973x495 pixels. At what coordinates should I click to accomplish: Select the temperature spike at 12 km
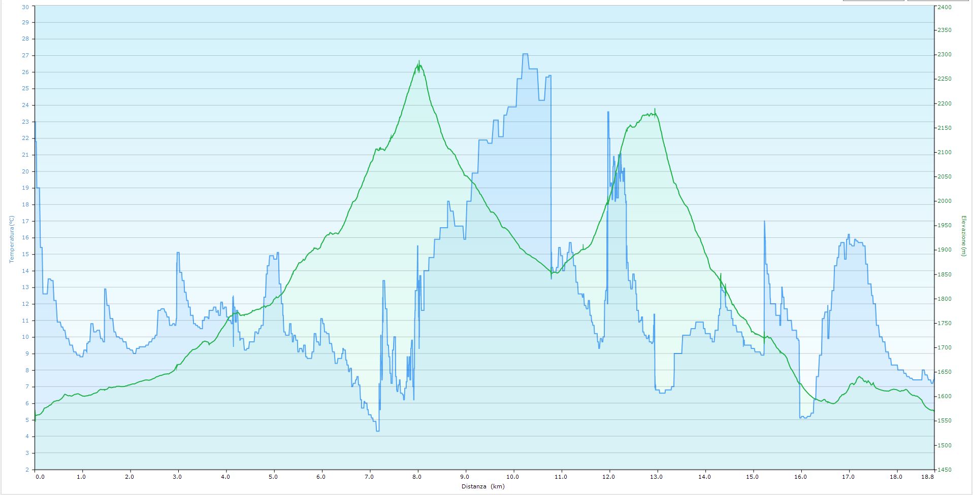point(608,112)
